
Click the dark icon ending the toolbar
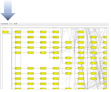pyautogui.click(x=16, y=24)
